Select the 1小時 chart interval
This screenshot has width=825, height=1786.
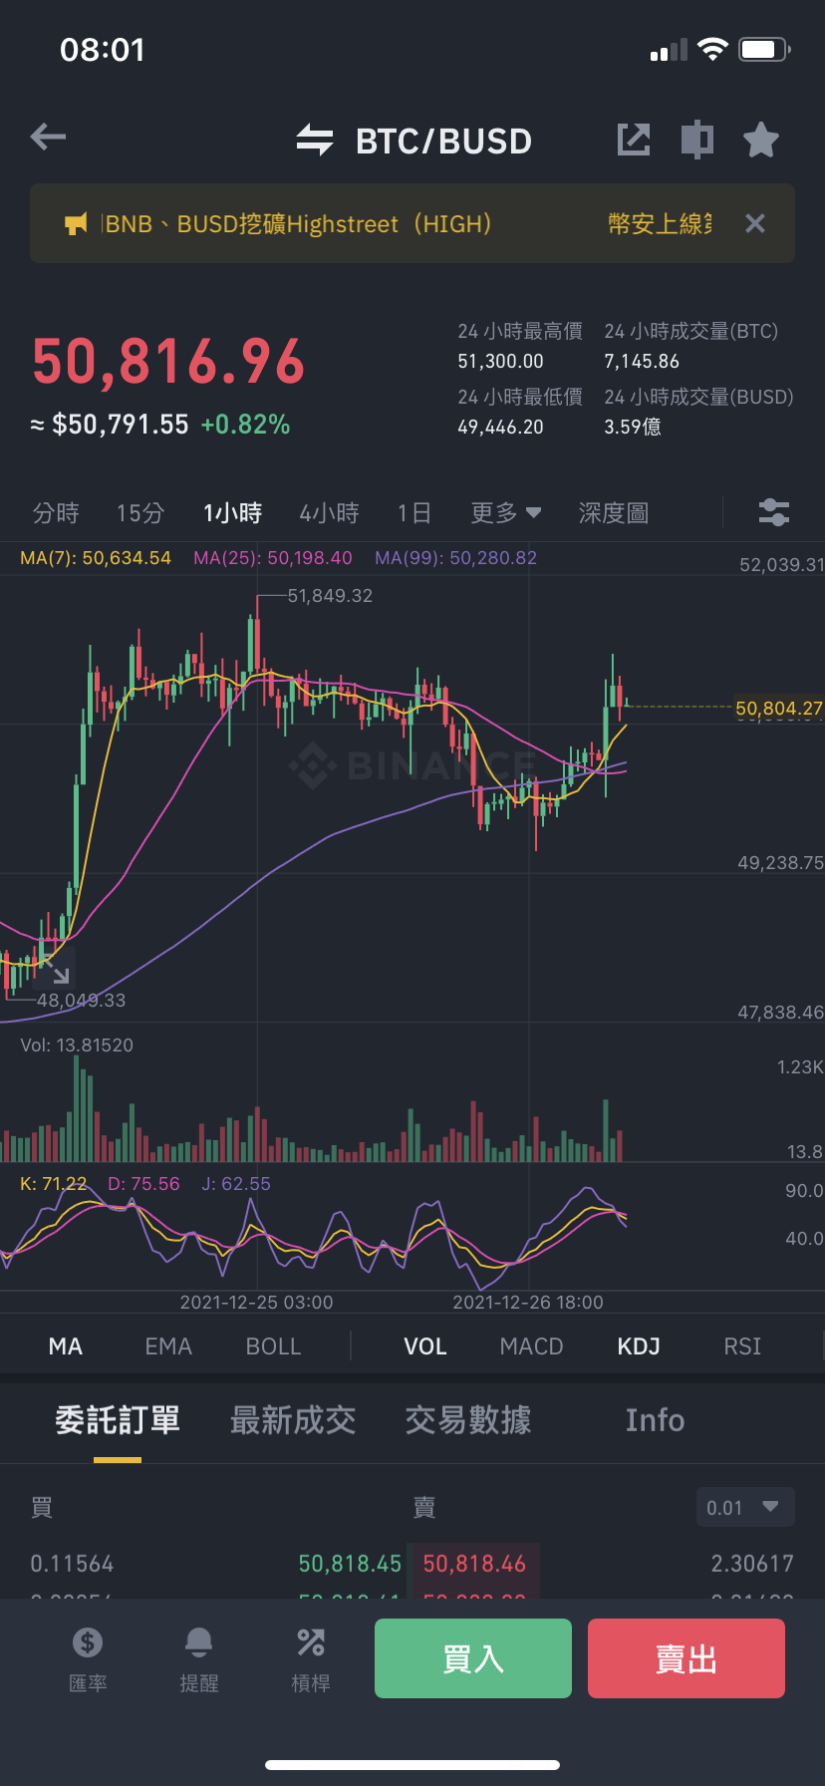click(232, 513)
